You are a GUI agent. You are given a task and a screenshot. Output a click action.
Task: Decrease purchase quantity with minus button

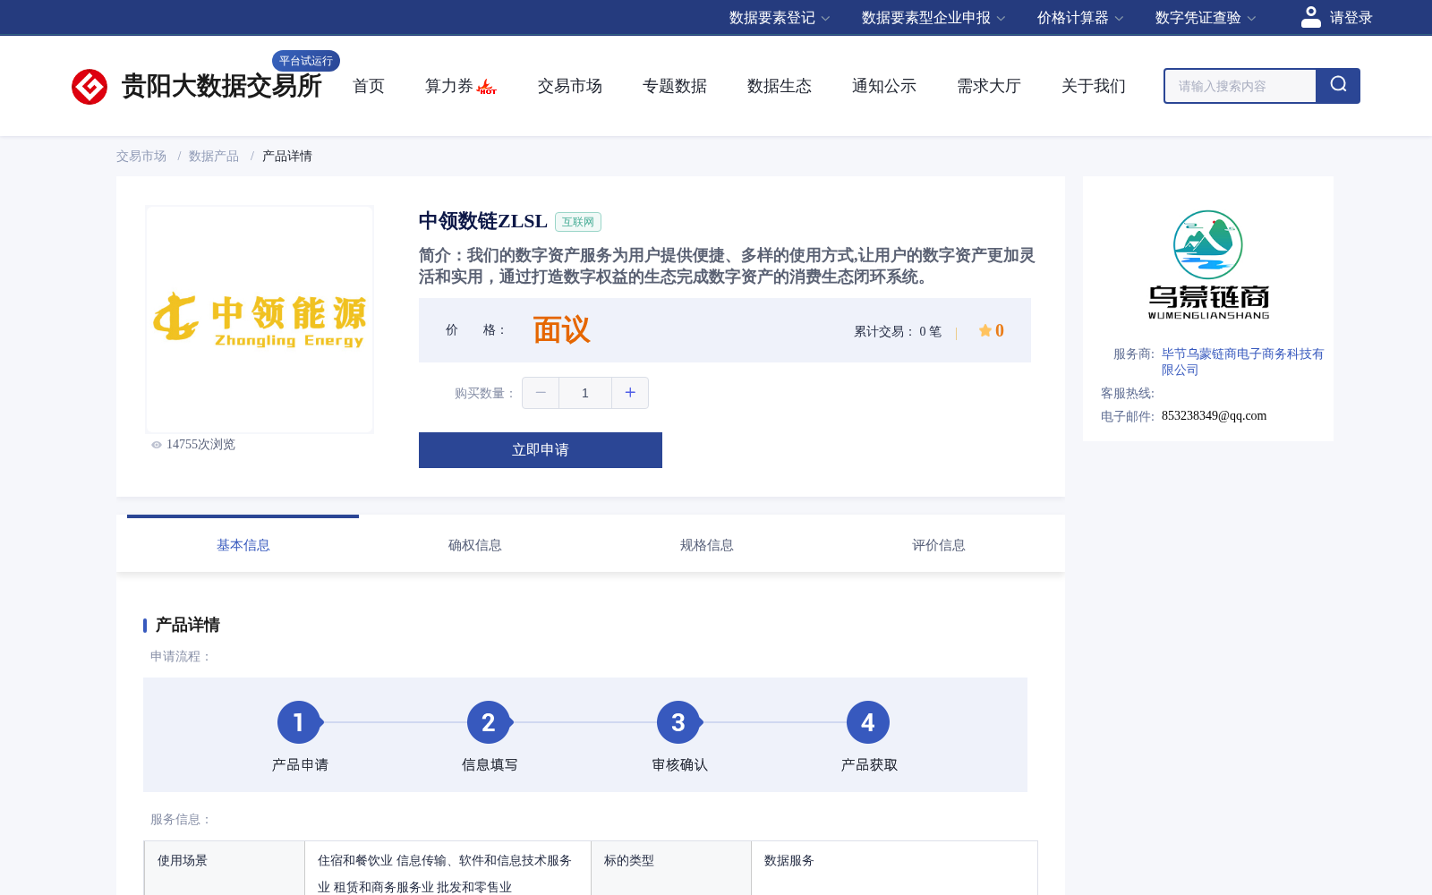click(541, 393)
